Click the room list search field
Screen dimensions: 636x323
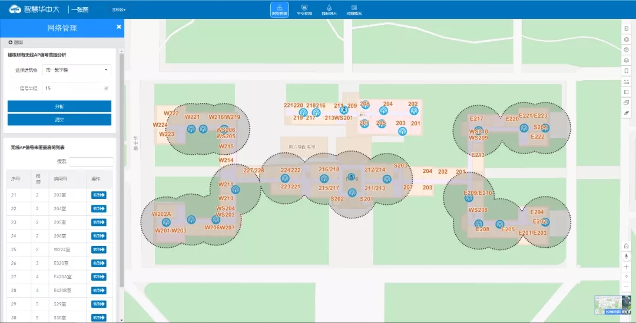pyautogui.click(x=91, y=161)
